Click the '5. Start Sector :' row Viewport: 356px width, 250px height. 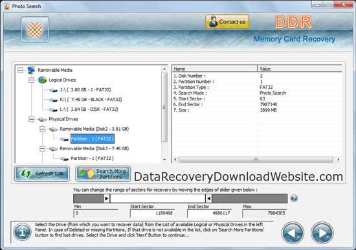[257, 99]
